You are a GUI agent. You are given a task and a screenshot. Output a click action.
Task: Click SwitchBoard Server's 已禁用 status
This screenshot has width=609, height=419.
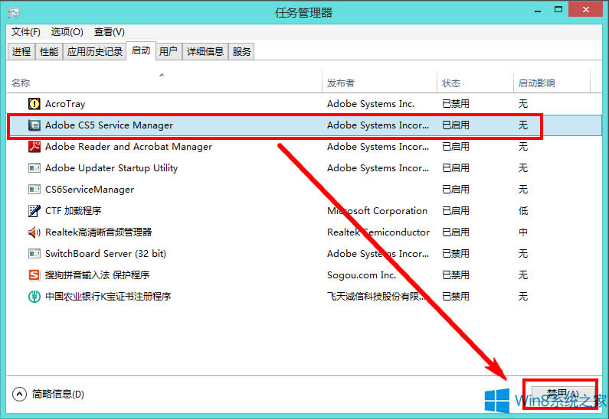[x=456, y=254]
